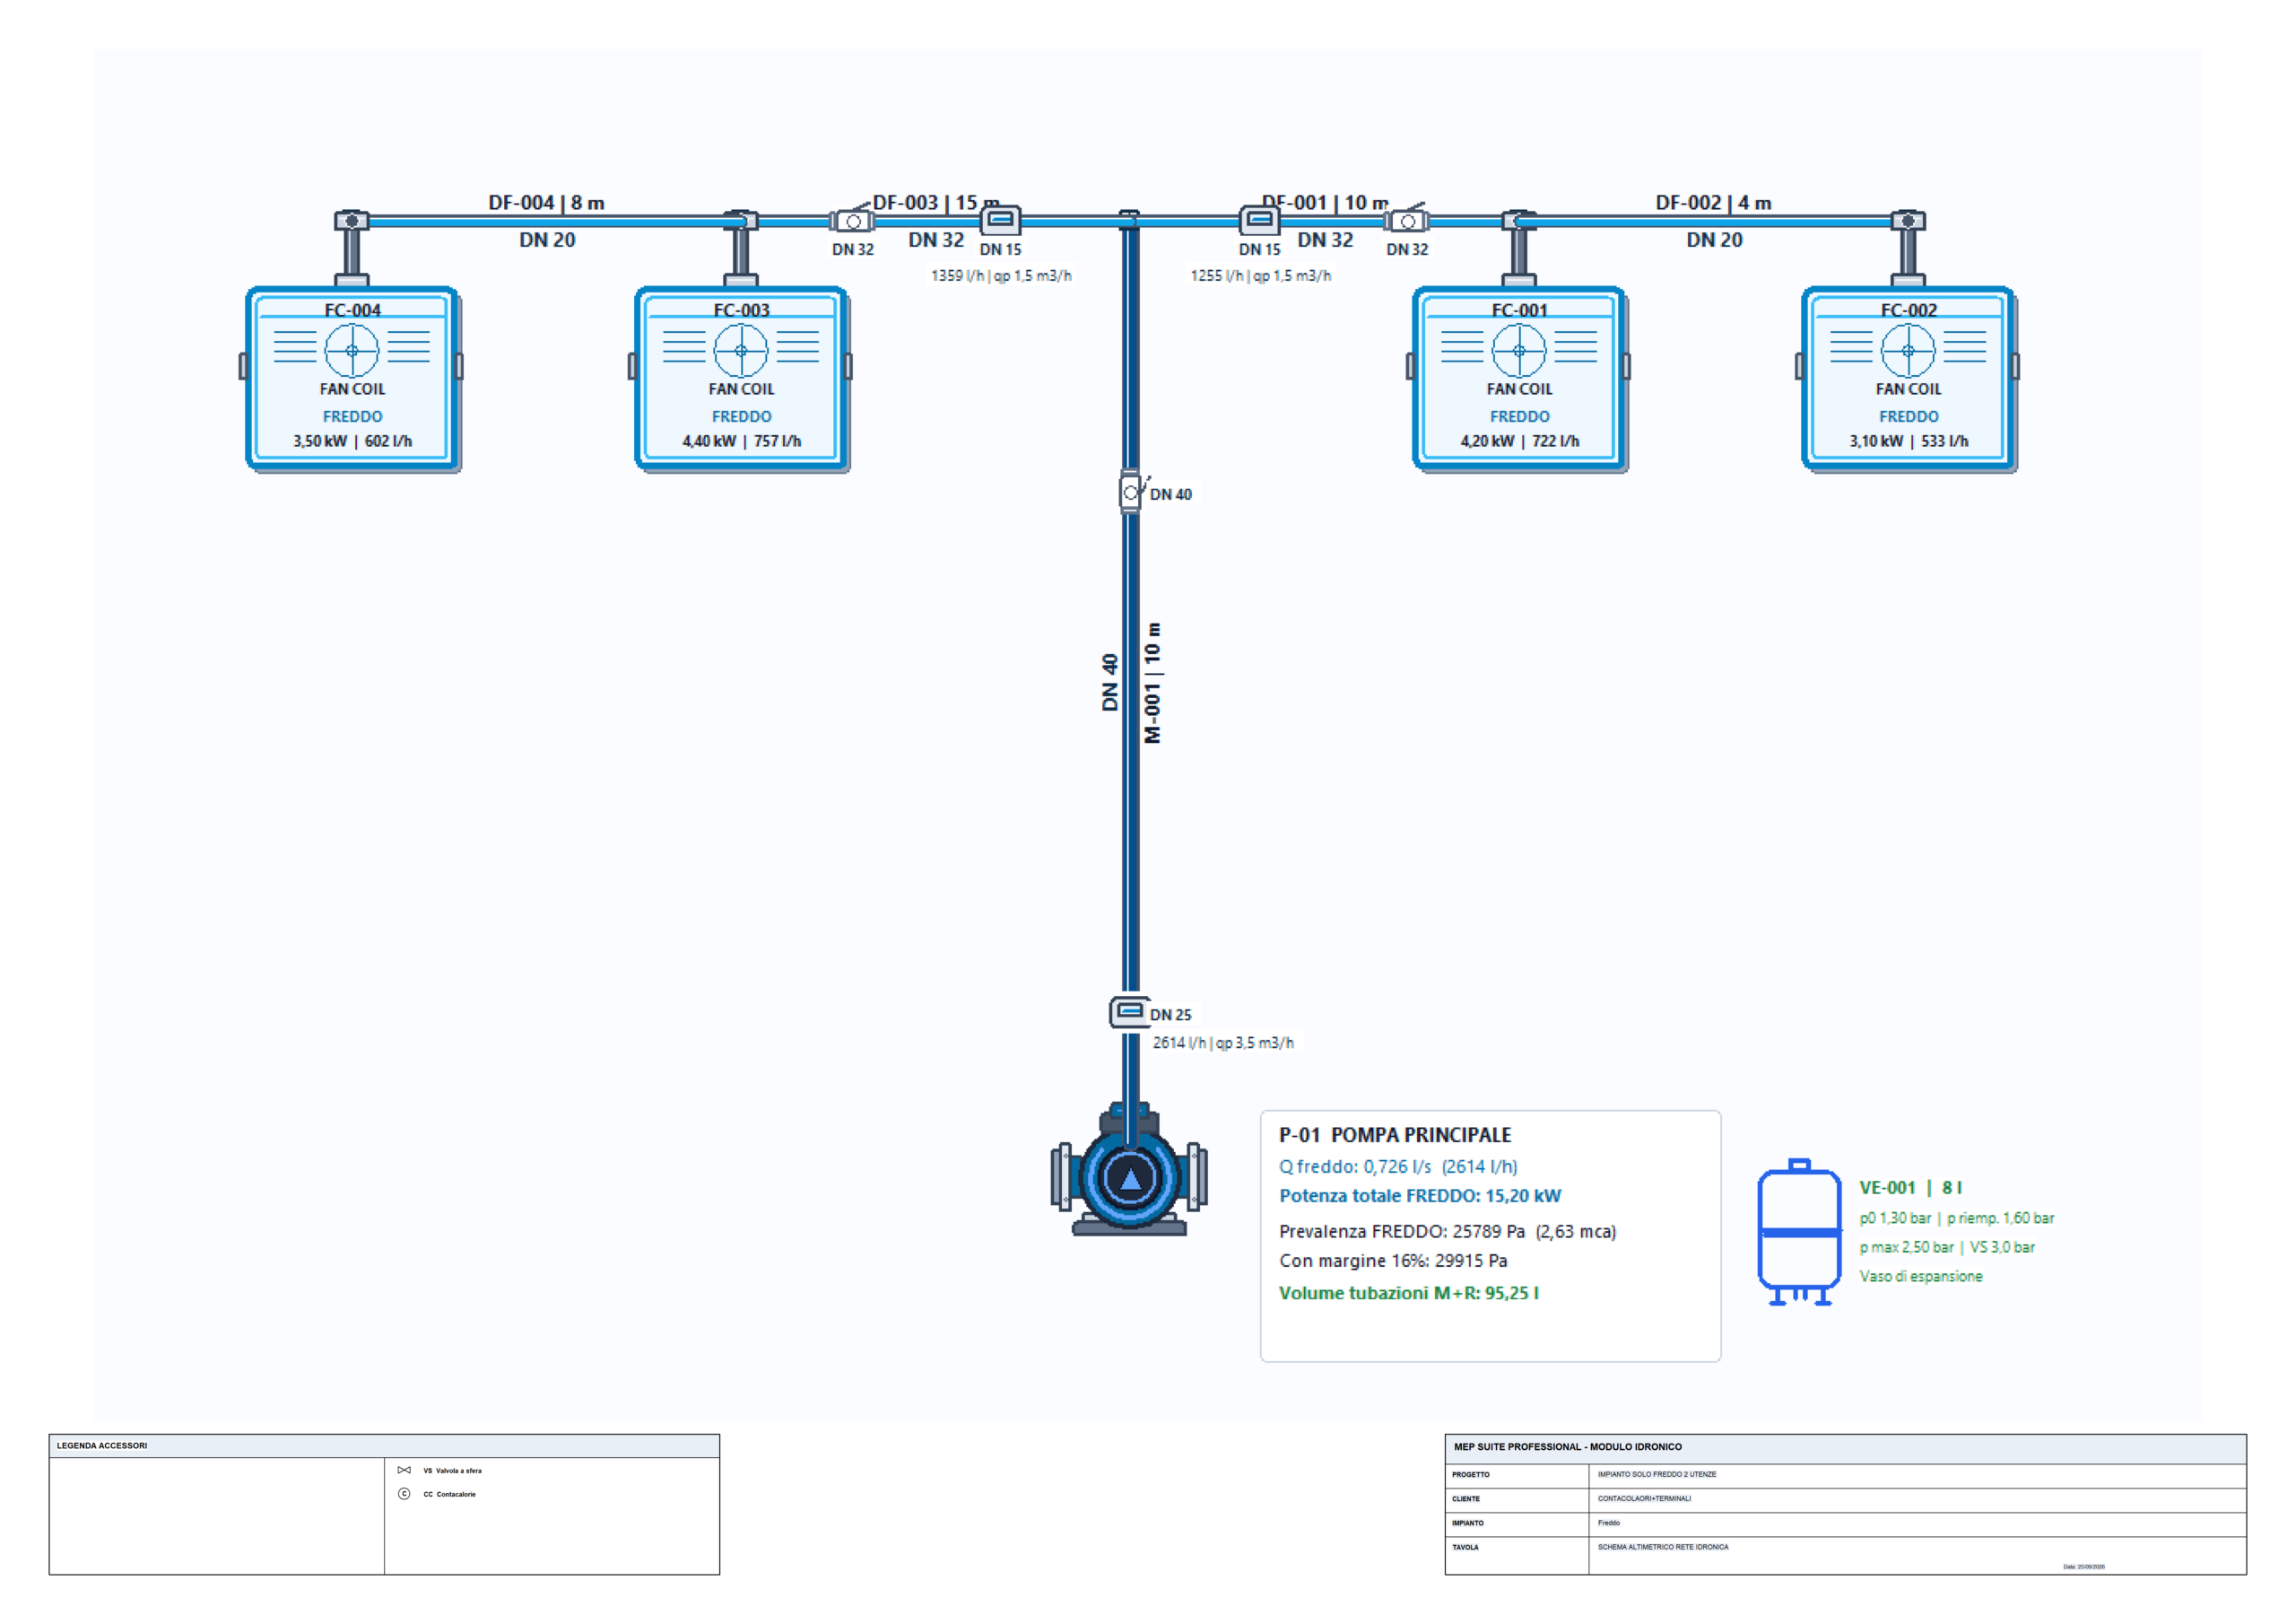Select the FC-002 fan coil unit

1908,379
